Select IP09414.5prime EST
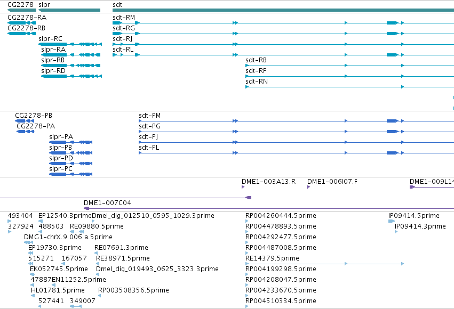454x309 pixels. pyautogui.click(x=392, y=221)
